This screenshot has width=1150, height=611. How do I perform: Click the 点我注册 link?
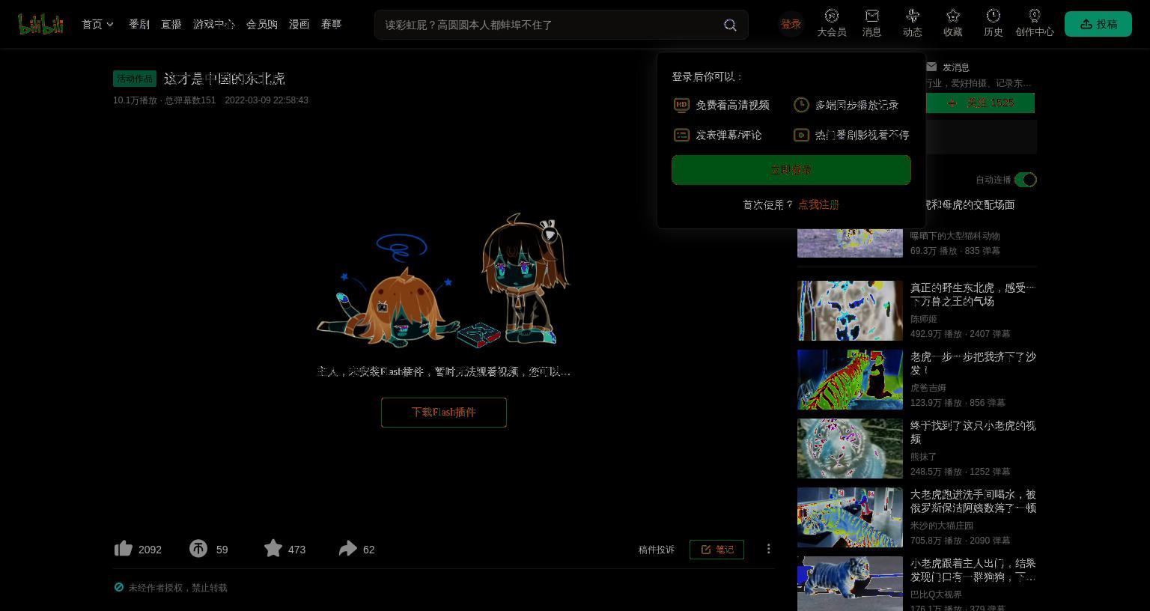click(x=818, y=204)
